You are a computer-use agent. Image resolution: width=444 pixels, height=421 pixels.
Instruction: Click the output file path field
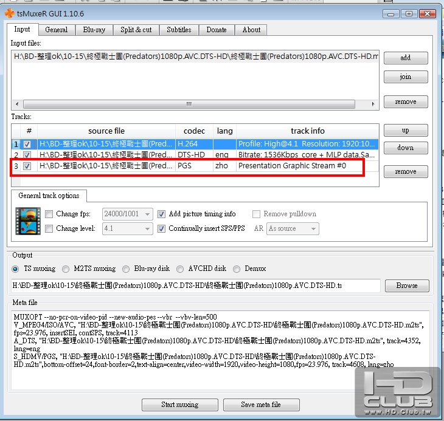(x=195, y=286)
